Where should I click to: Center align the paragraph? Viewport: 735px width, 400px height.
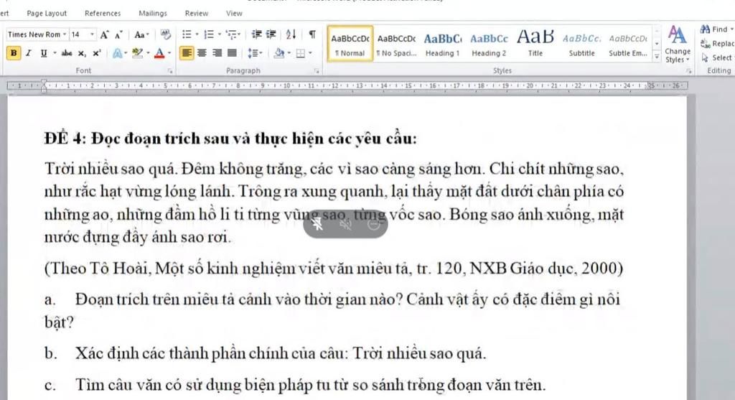pos(202,53)
